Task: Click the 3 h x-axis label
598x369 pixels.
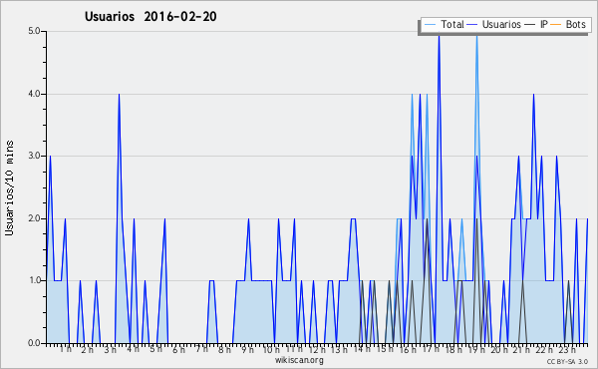Action: coord(111,349)
